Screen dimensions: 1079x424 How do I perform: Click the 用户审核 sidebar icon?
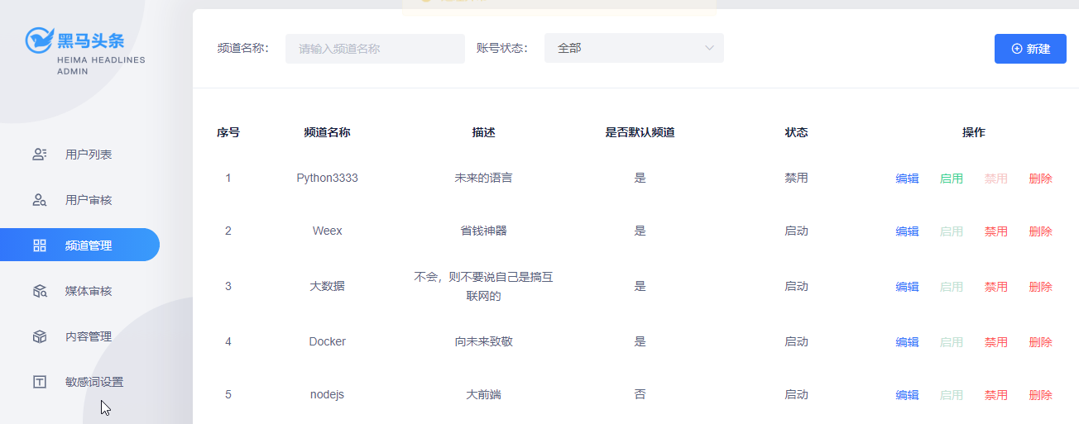(39, 200)
